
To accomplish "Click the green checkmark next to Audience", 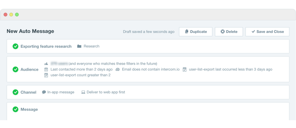I will (x=15, y=69).
